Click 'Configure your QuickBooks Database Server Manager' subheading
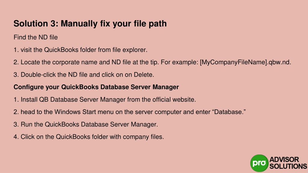308x173 pixels. pyautogui.click(x=96, y=87)
